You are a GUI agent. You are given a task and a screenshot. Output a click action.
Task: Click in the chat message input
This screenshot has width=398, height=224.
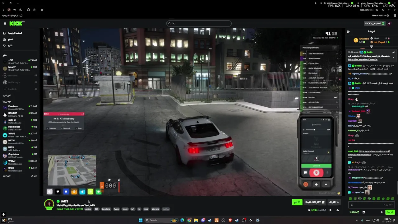[x=372, y=205]
